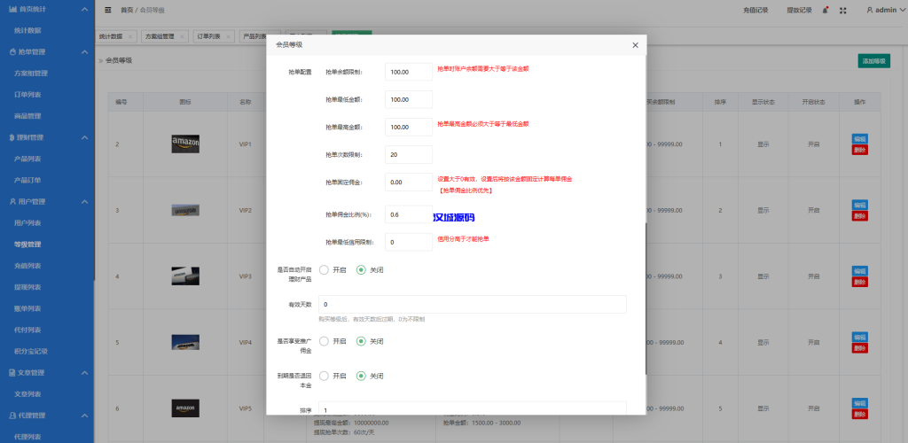Open 充值列表 in the sidebar
The image size is (908, 443).
pyautogui.click(x=28, y=266)
